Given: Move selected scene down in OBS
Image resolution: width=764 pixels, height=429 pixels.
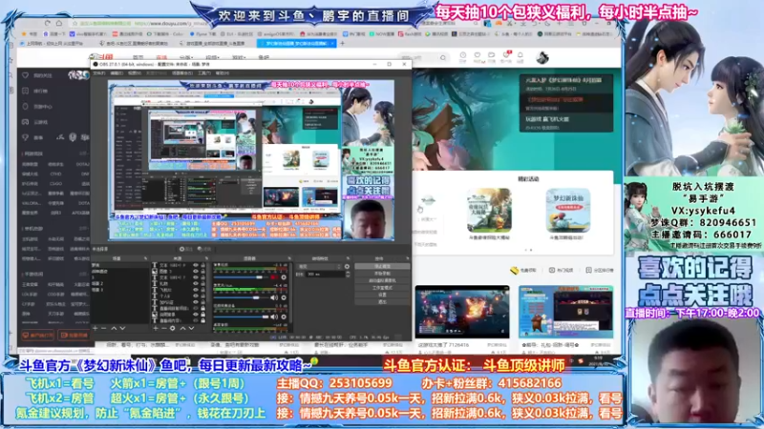Looking at the screenshot, I should tap(122, 328).
